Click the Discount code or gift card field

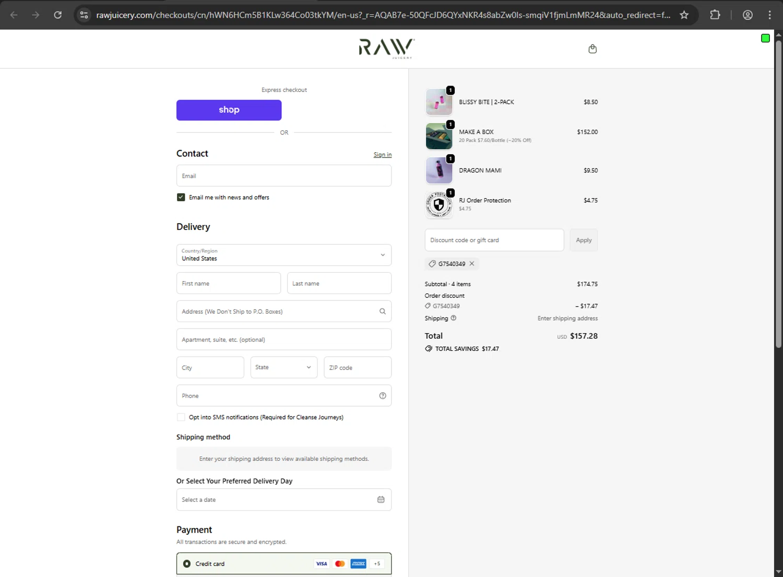494,240
